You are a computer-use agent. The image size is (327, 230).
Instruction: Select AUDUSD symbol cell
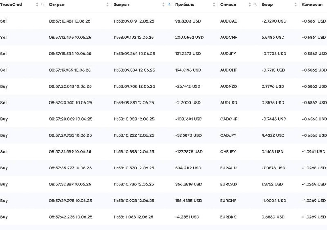(x=228, y=103)
